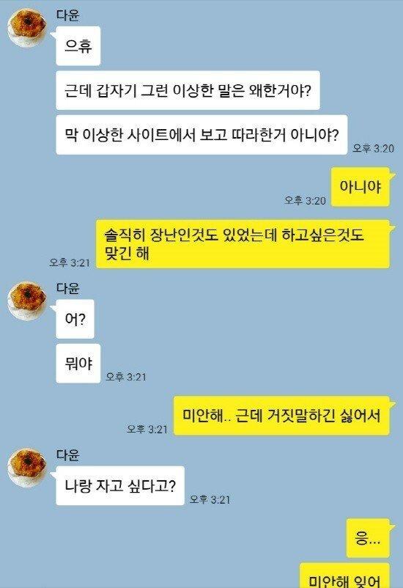Tap the 막 이상한 사이트에서 message bubble

202,135
